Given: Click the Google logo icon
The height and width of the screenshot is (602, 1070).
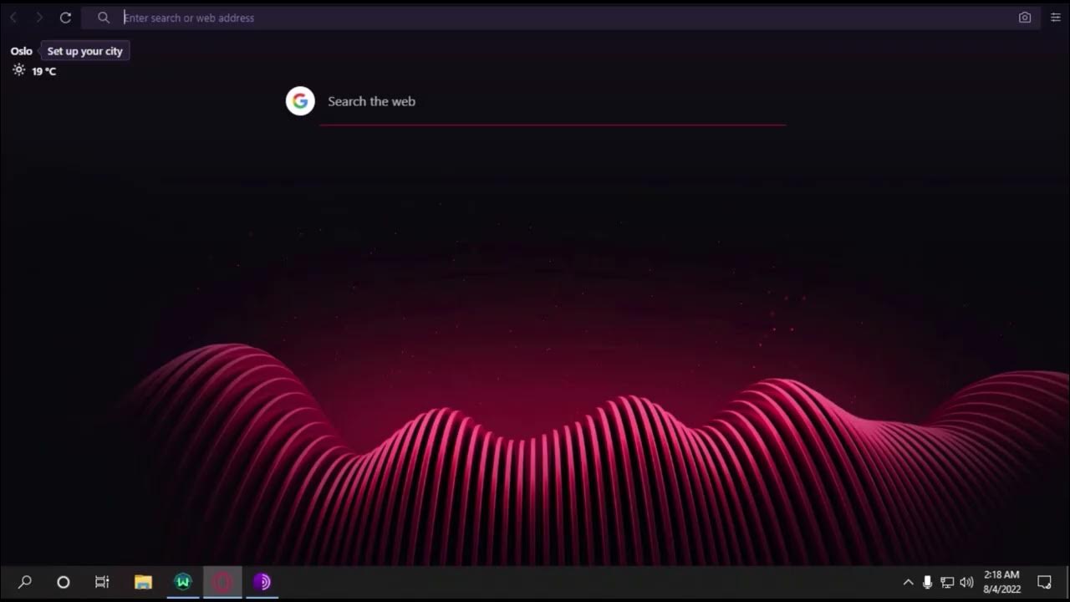Looking at the screenshot, I should tap(300, 101).
